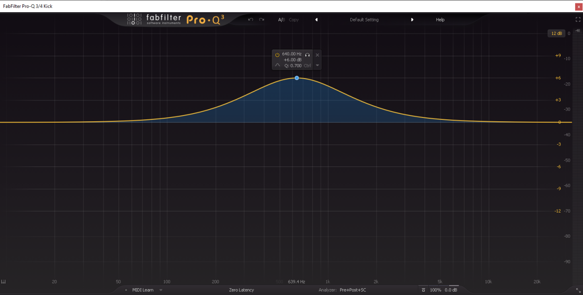Open the 12 dB display range selector
Image resolution: width=583 pixels, height=295 pixels.
556,33
